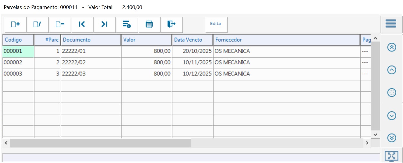
Task: Click the add new record icon
Action: [15, 24]
